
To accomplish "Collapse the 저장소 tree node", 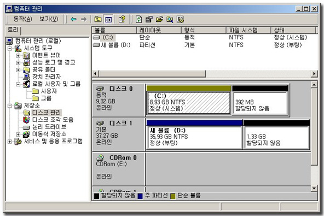I will [x=9, y=106].
